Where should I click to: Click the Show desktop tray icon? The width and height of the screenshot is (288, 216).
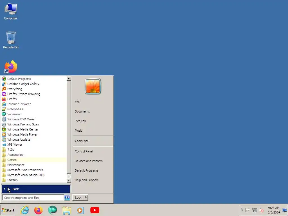[285, 210]
